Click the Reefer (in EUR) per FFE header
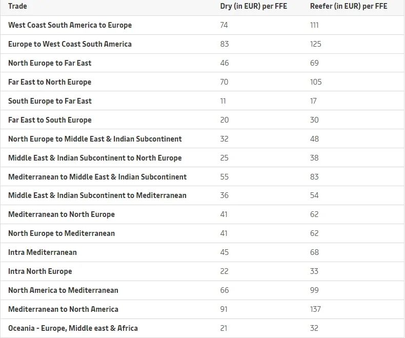 [x=349, y=6]
